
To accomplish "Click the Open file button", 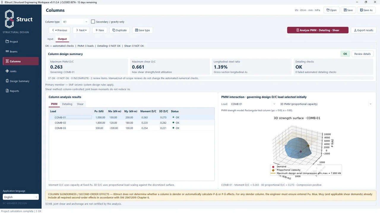I will point(331,10).
